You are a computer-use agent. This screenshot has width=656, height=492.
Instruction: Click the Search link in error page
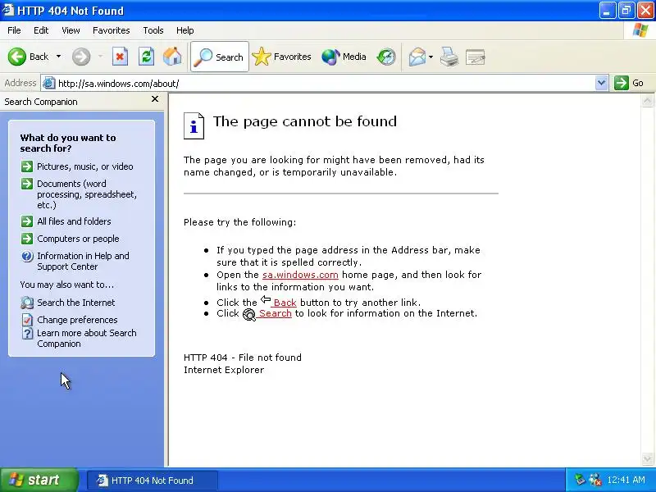[275, 313]
